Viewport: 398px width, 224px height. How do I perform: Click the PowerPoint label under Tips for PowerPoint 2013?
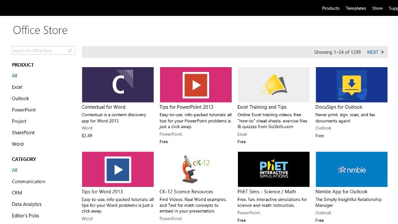pyautogui.click(x=171, y=134)
